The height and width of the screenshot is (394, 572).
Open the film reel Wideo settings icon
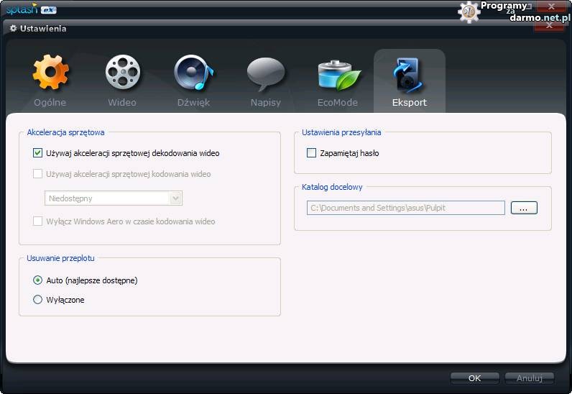pos(122,73)
